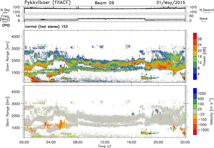Click the "04:00" time tick label
The height and width of the screenshot is (148, 214).
pos(51,142)
